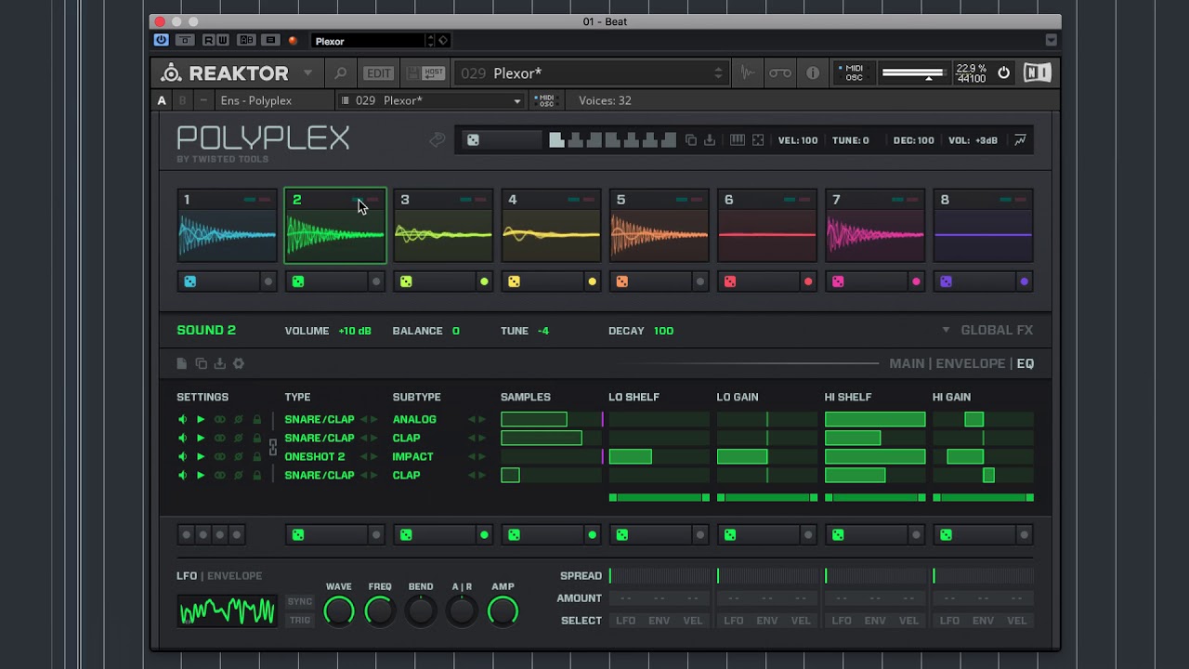Switch modulator to ENVELOPE next to LFO
Screen dimensions: 1189x669
pos(234,576)
